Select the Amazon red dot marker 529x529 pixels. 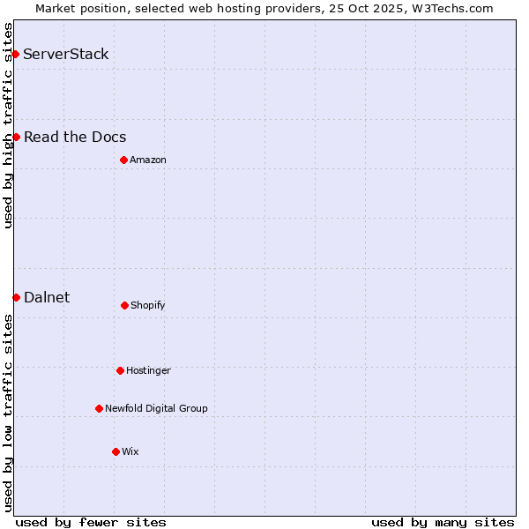pyautogui.click(x=123, y=160)
